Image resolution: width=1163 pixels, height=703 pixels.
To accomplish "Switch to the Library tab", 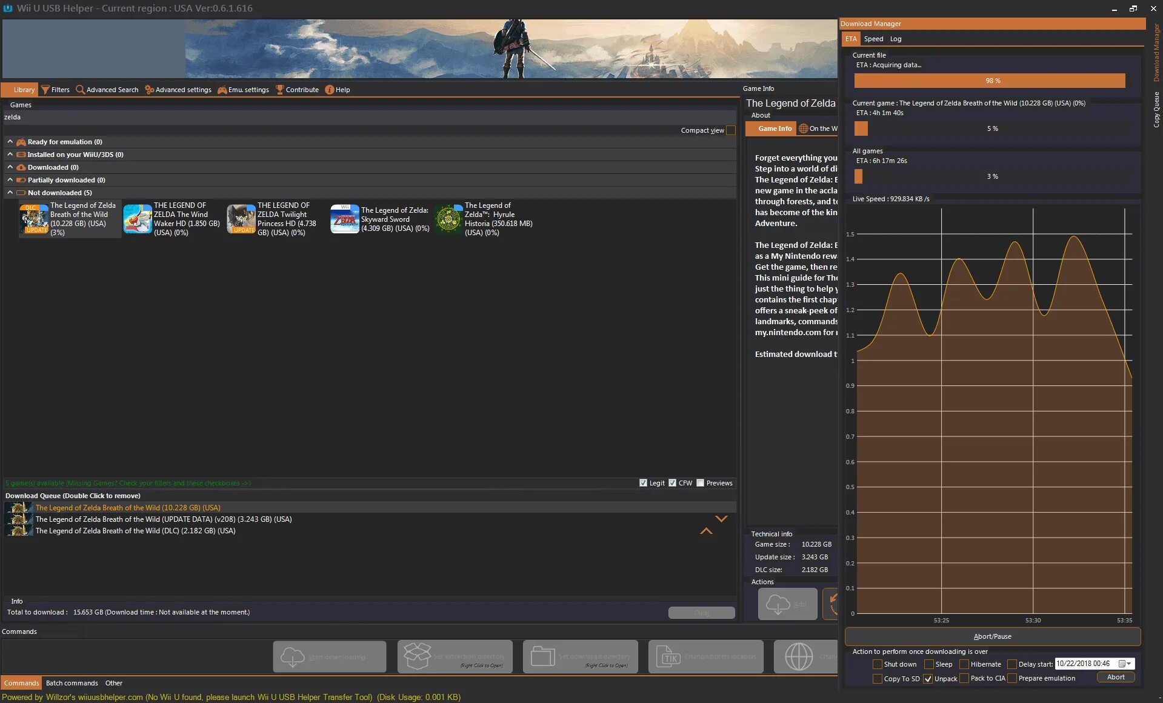I will pyautogui.click(x=20, y=90).
